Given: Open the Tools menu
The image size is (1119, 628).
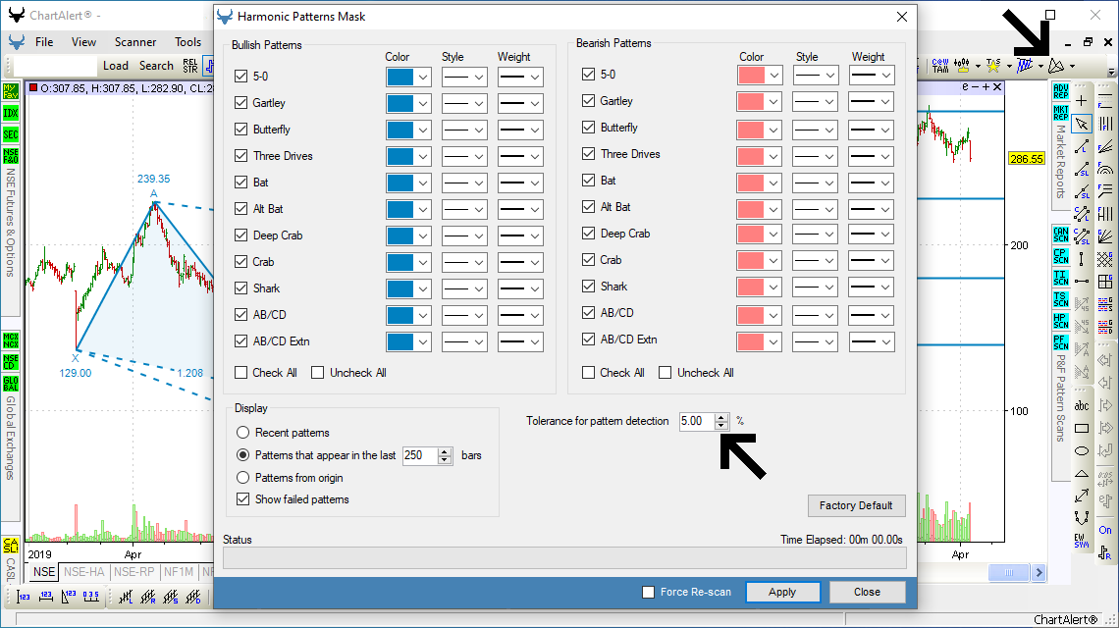Looking at the screenshot, I should click(187, 42).
